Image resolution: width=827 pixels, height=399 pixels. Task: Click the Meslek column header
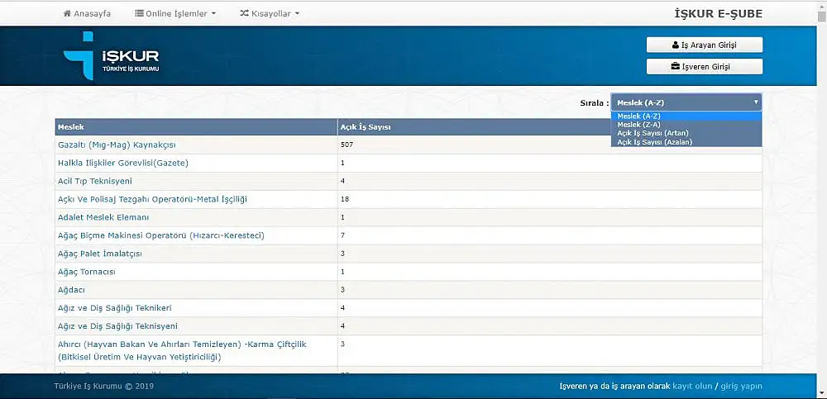click(x=196, y=127)
